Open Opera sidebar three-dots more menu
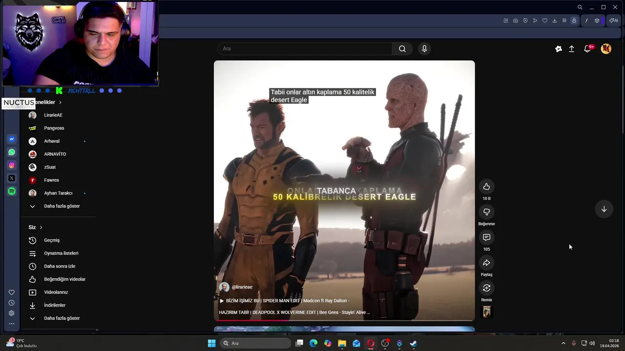This screenshot has height=351, width=625. (x=12, y=324)
